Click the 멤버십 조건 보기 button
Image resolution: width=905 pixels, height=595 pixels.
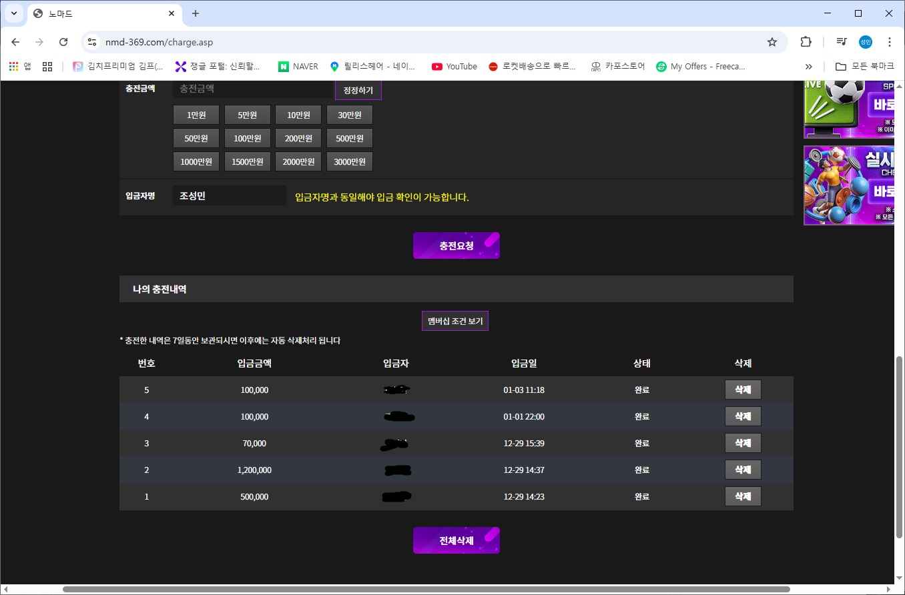click(x=455, y=321)
